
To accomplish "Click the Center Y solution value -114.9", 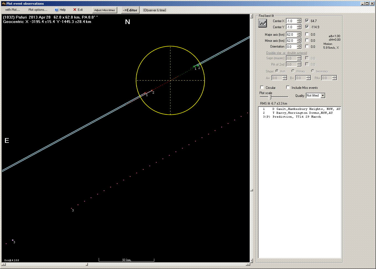I will (x=315, y=27).
